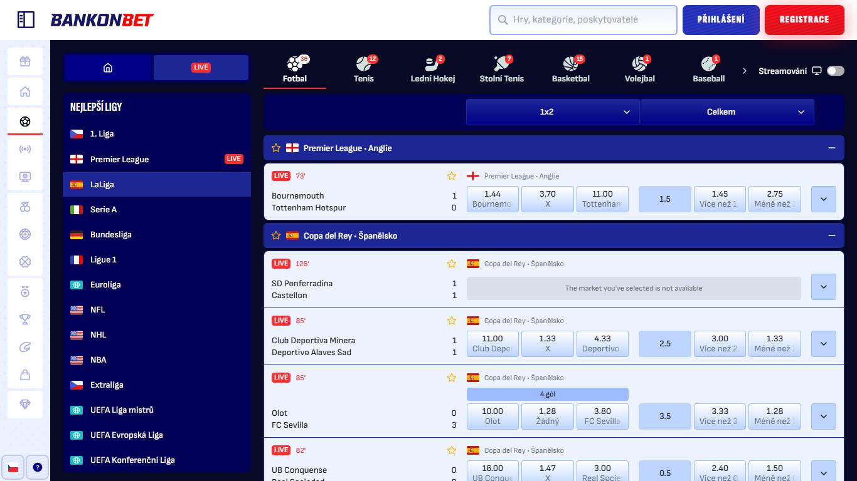Open Ligue 1 in best leagues
Screen dimensions: 857x481
(157, 259)
